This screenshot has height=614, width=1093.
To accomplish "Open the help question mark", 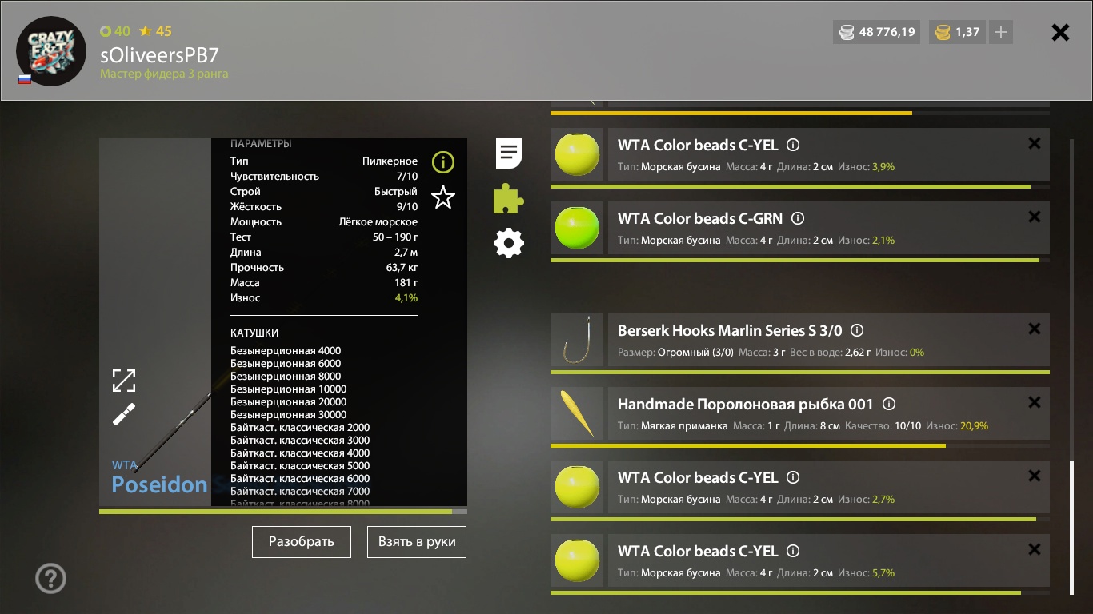I will pyautogui.click(x=51, y=578).
